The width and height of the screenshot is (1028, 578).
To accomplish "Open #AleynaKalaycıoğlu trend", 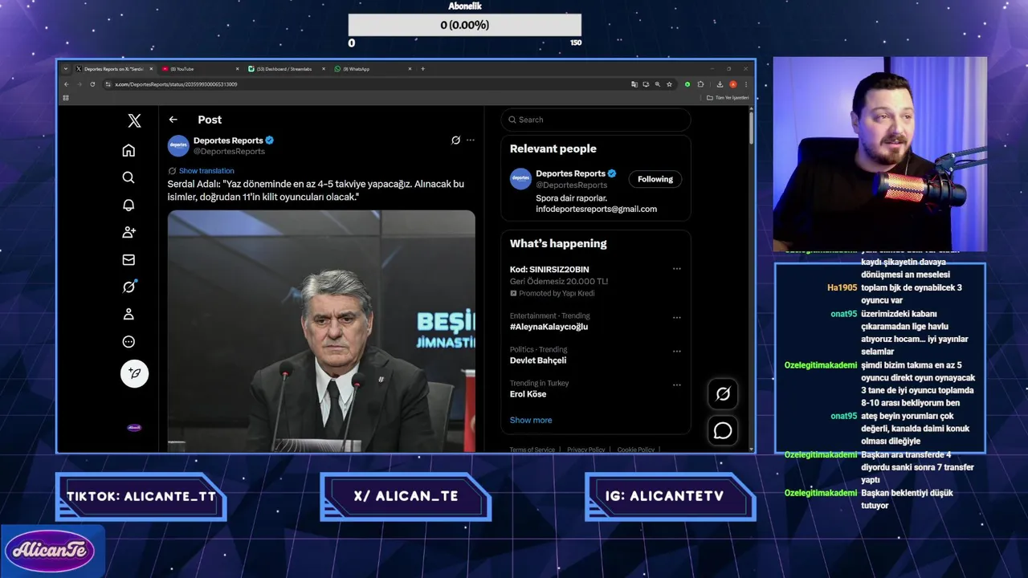I will point(549,327).
